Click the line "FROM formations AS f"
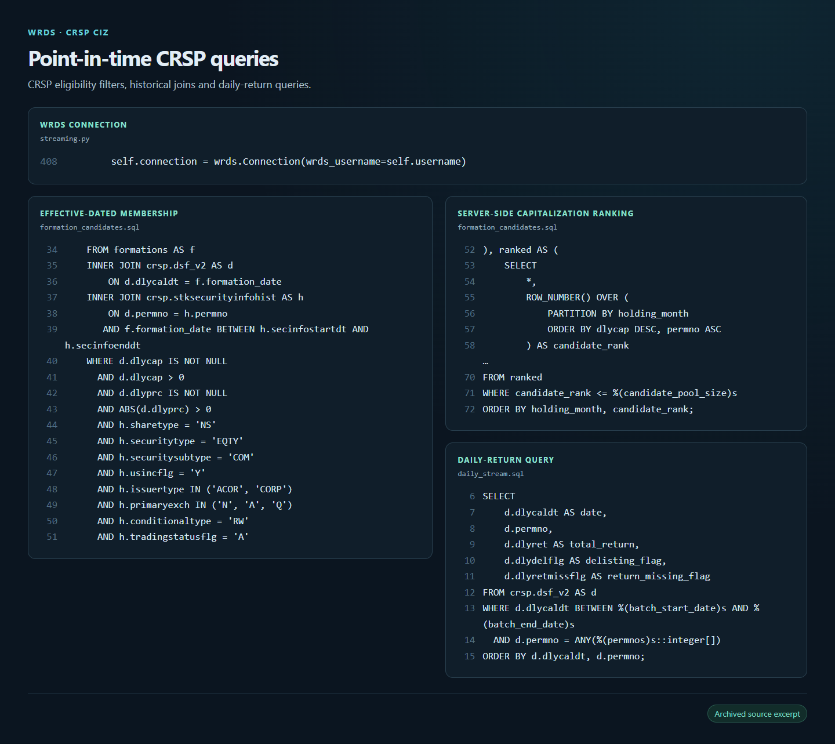This screenshot has width=835, height=744. click(x=141, y=249)
